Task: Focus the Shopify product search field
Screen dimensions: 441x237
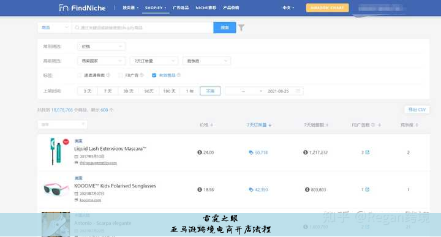Action: pyautogui.click(x=142, y=28)
